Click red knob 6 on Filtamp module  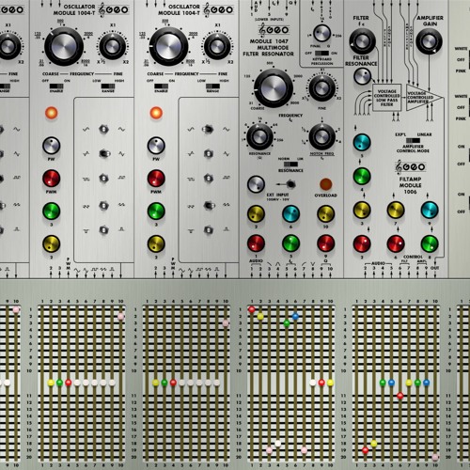[396, 243]
